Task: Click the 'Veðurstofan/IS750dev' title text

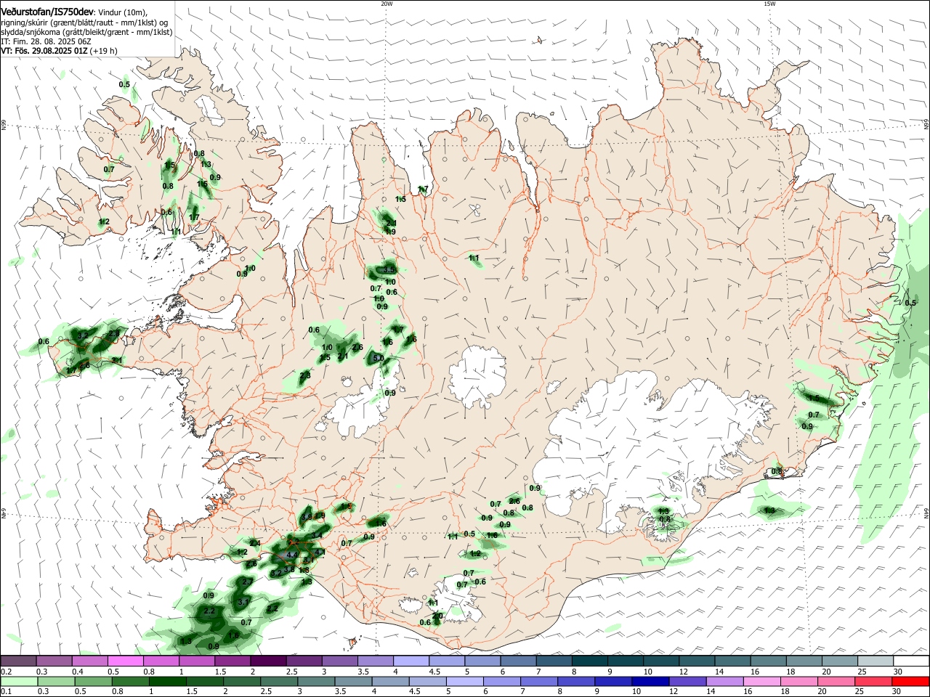Action: tap(47, 12)
